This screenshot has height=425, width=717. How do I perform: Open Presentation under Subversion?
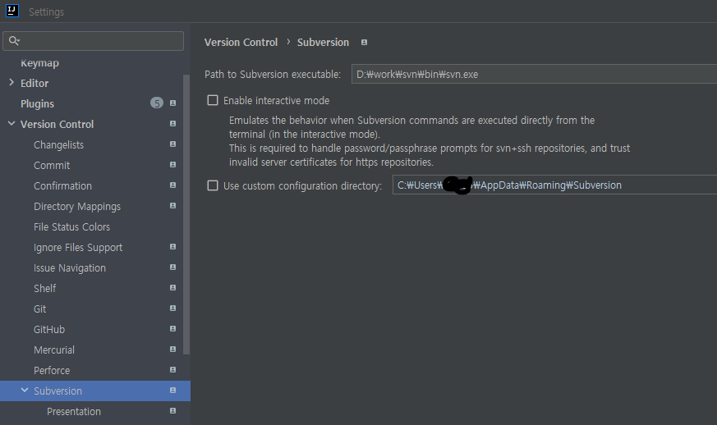click(x=74, y=412)
